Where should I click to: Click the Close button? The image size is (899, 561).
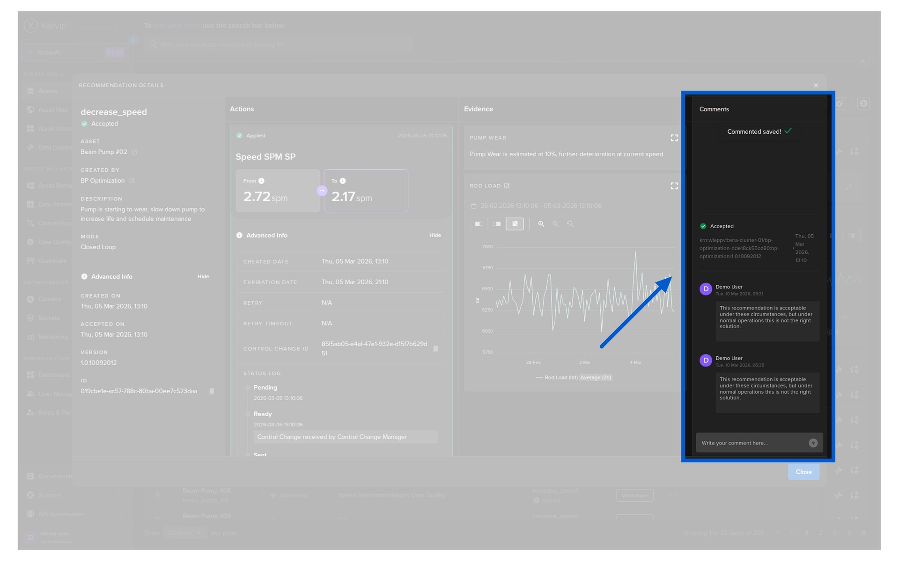803,472
